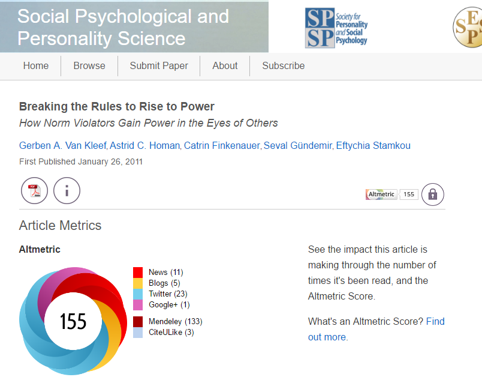This screenshot has width=482, height=380.
Task: Click the article title Breaking the Rules
Action: coord(117,106)
